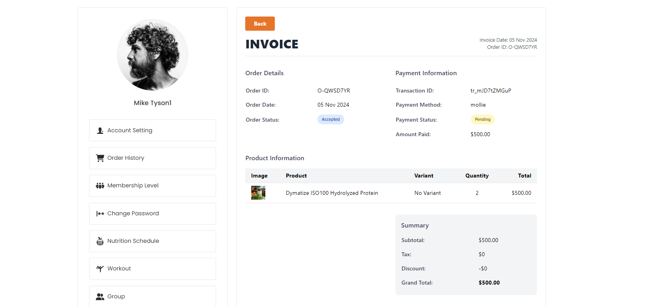Click the Accepted order status badge
The height and width of the screenshot is (307, 660).
coord(330,120)
